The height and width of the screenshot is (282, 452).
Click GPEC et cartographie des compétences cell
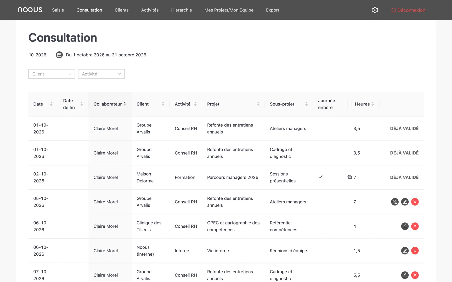233,226
